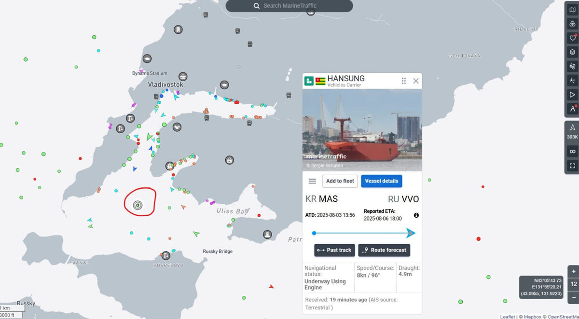
Task: Click the green MarineTraffic icon beside HANSUNG
Action: (x=309, y=81)
